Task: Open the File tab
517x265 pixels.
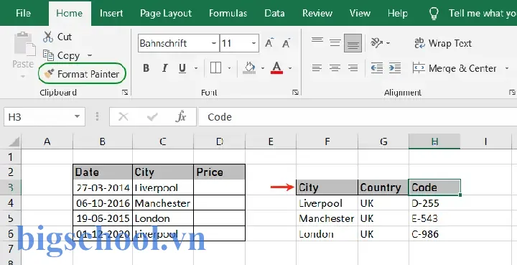Action: (24, 13)
